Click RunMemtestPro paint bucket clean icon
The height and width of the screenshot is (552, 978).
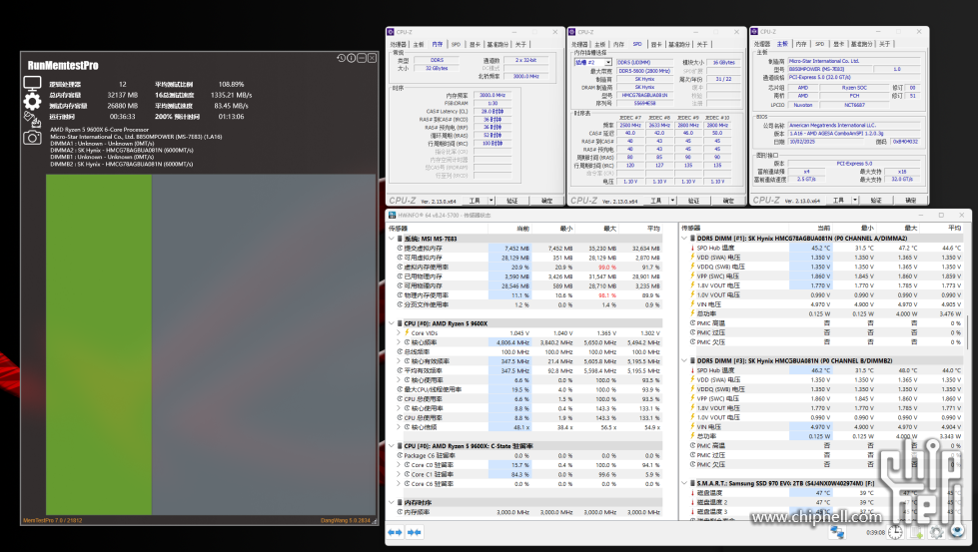tap(31, 119)
